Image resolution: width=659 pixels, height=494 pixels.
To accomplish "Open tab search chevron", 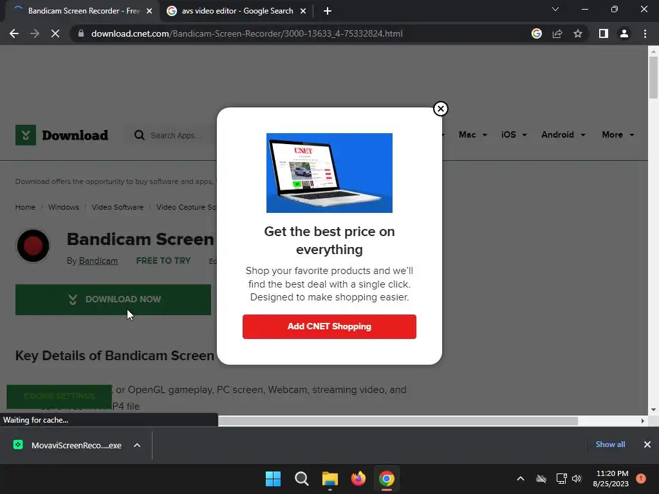I will 555,9.
